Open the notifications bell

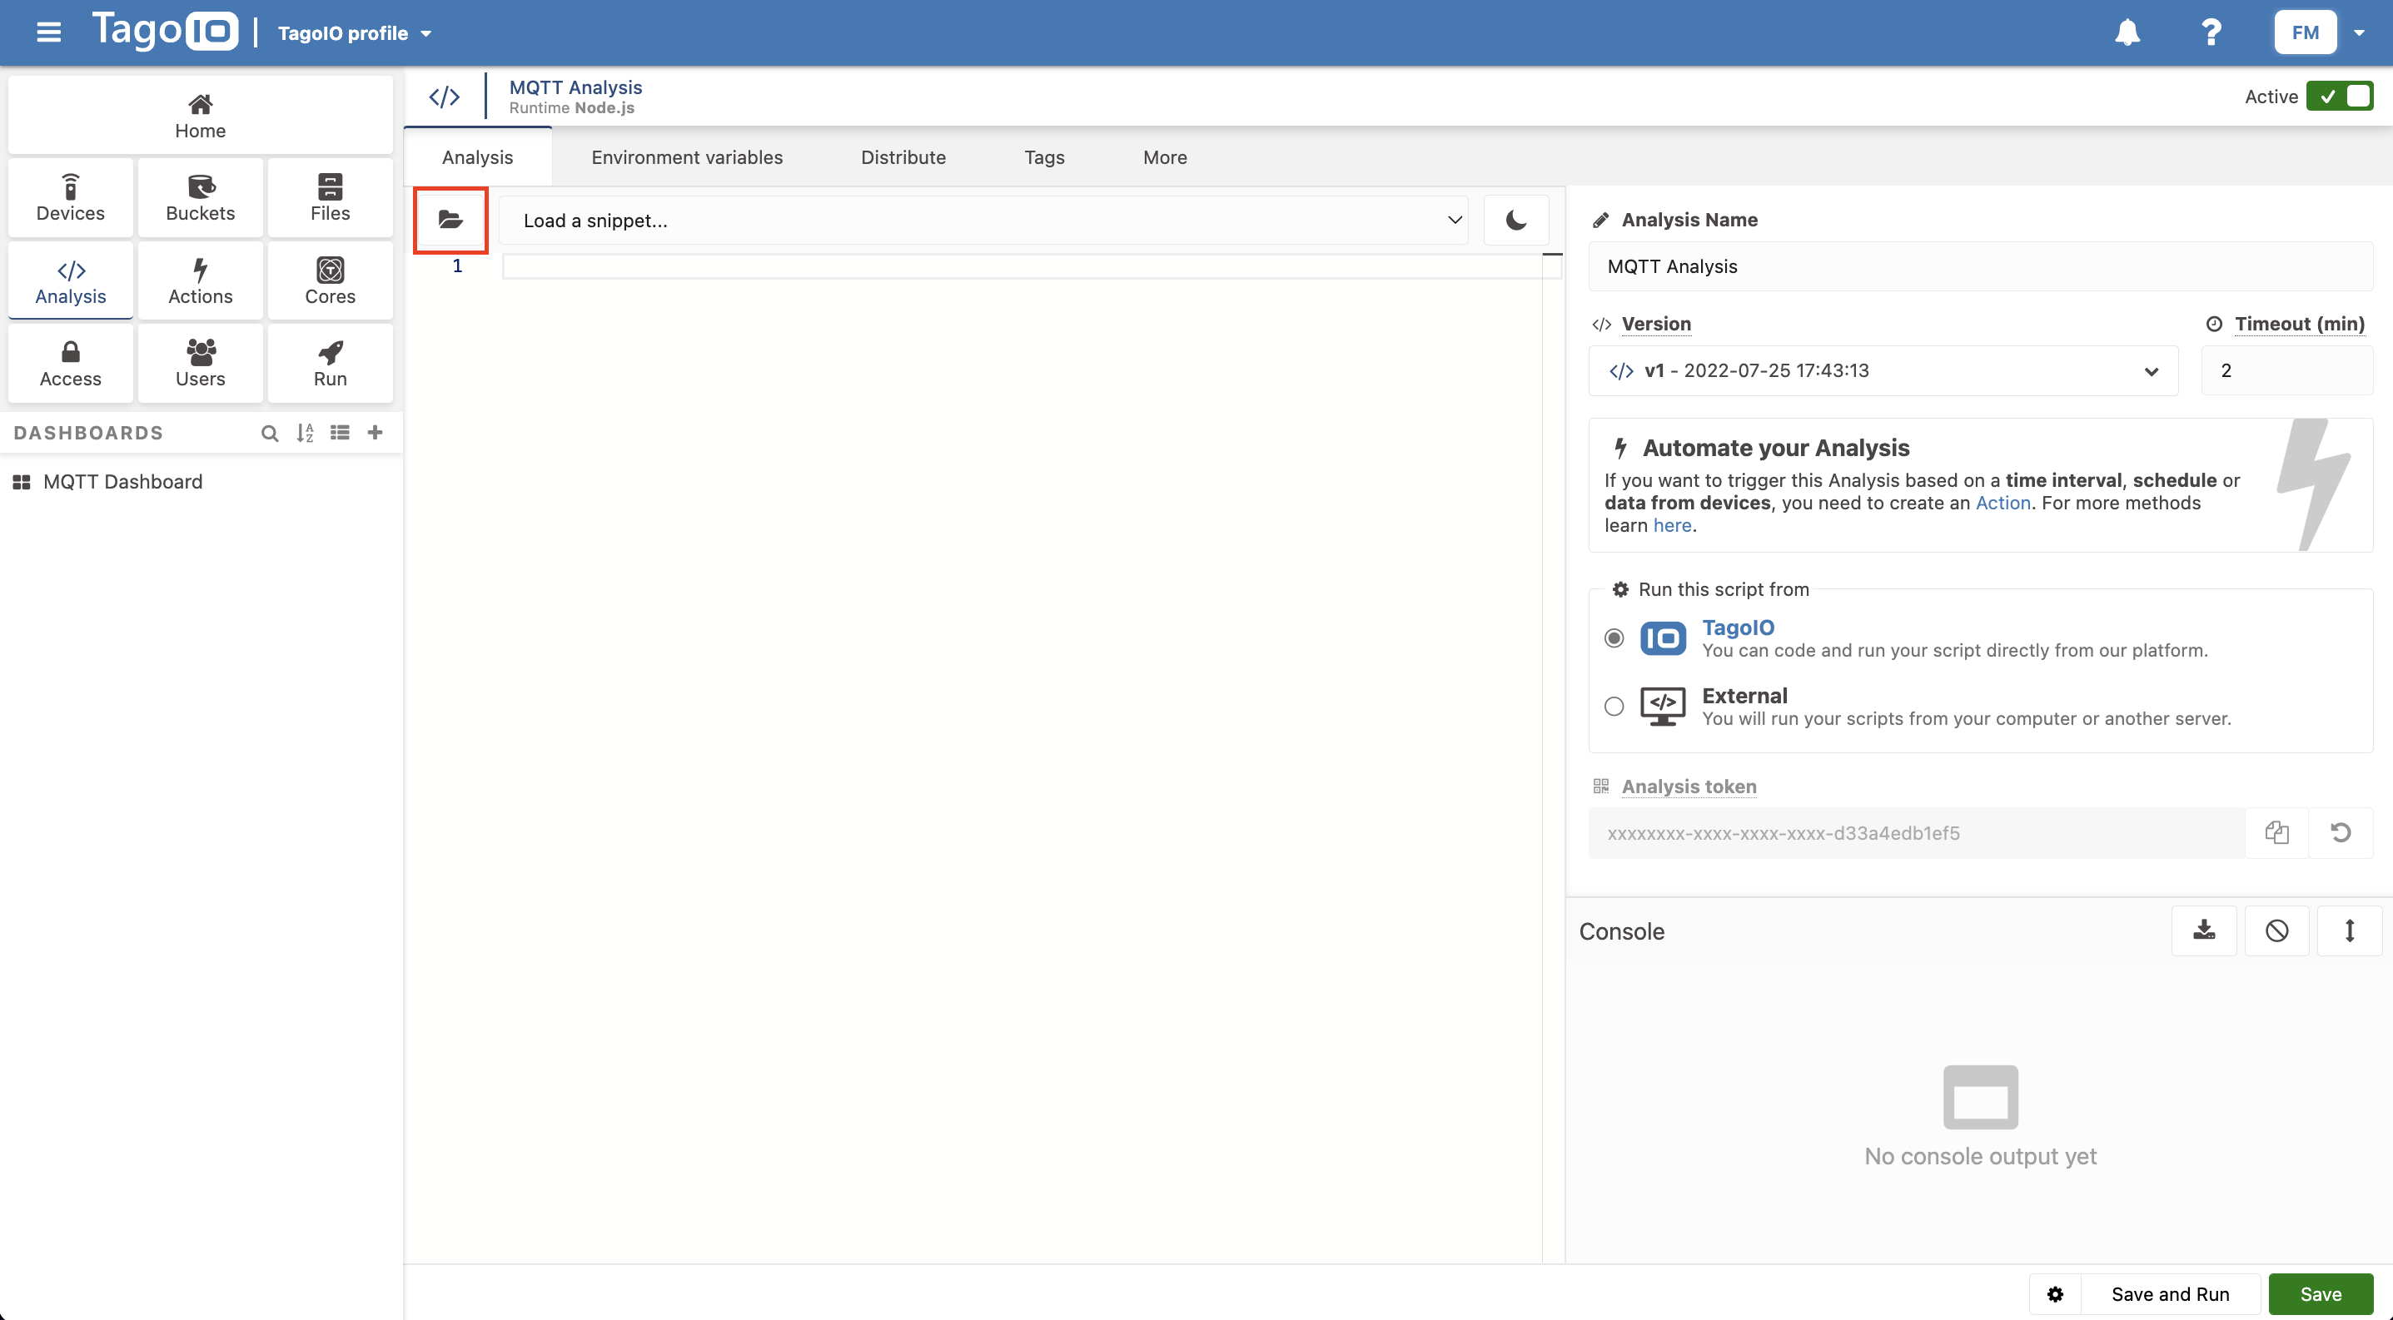coord(2127,32)
